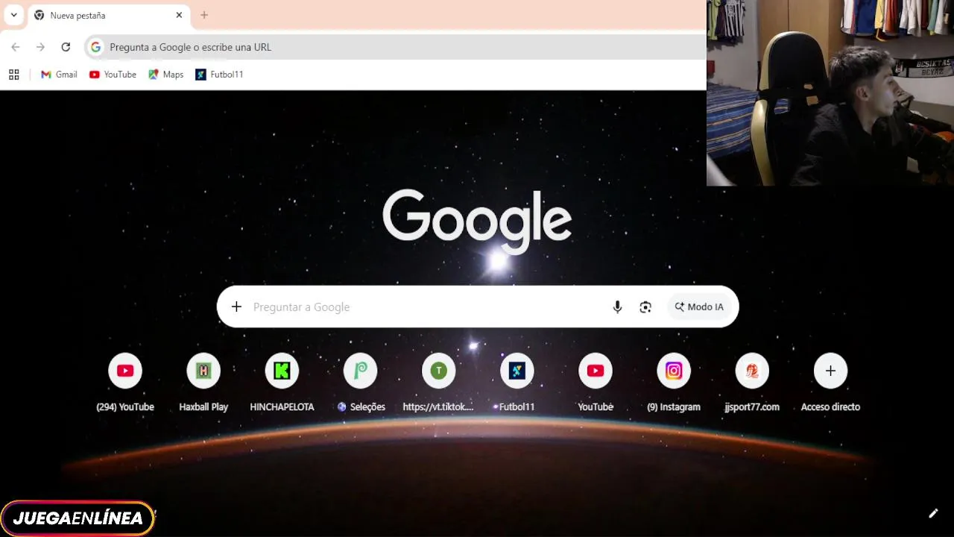Open the Futbol11 shortcut tile
The width and height of the screenshot is (954, 537).
pos(517,383)
